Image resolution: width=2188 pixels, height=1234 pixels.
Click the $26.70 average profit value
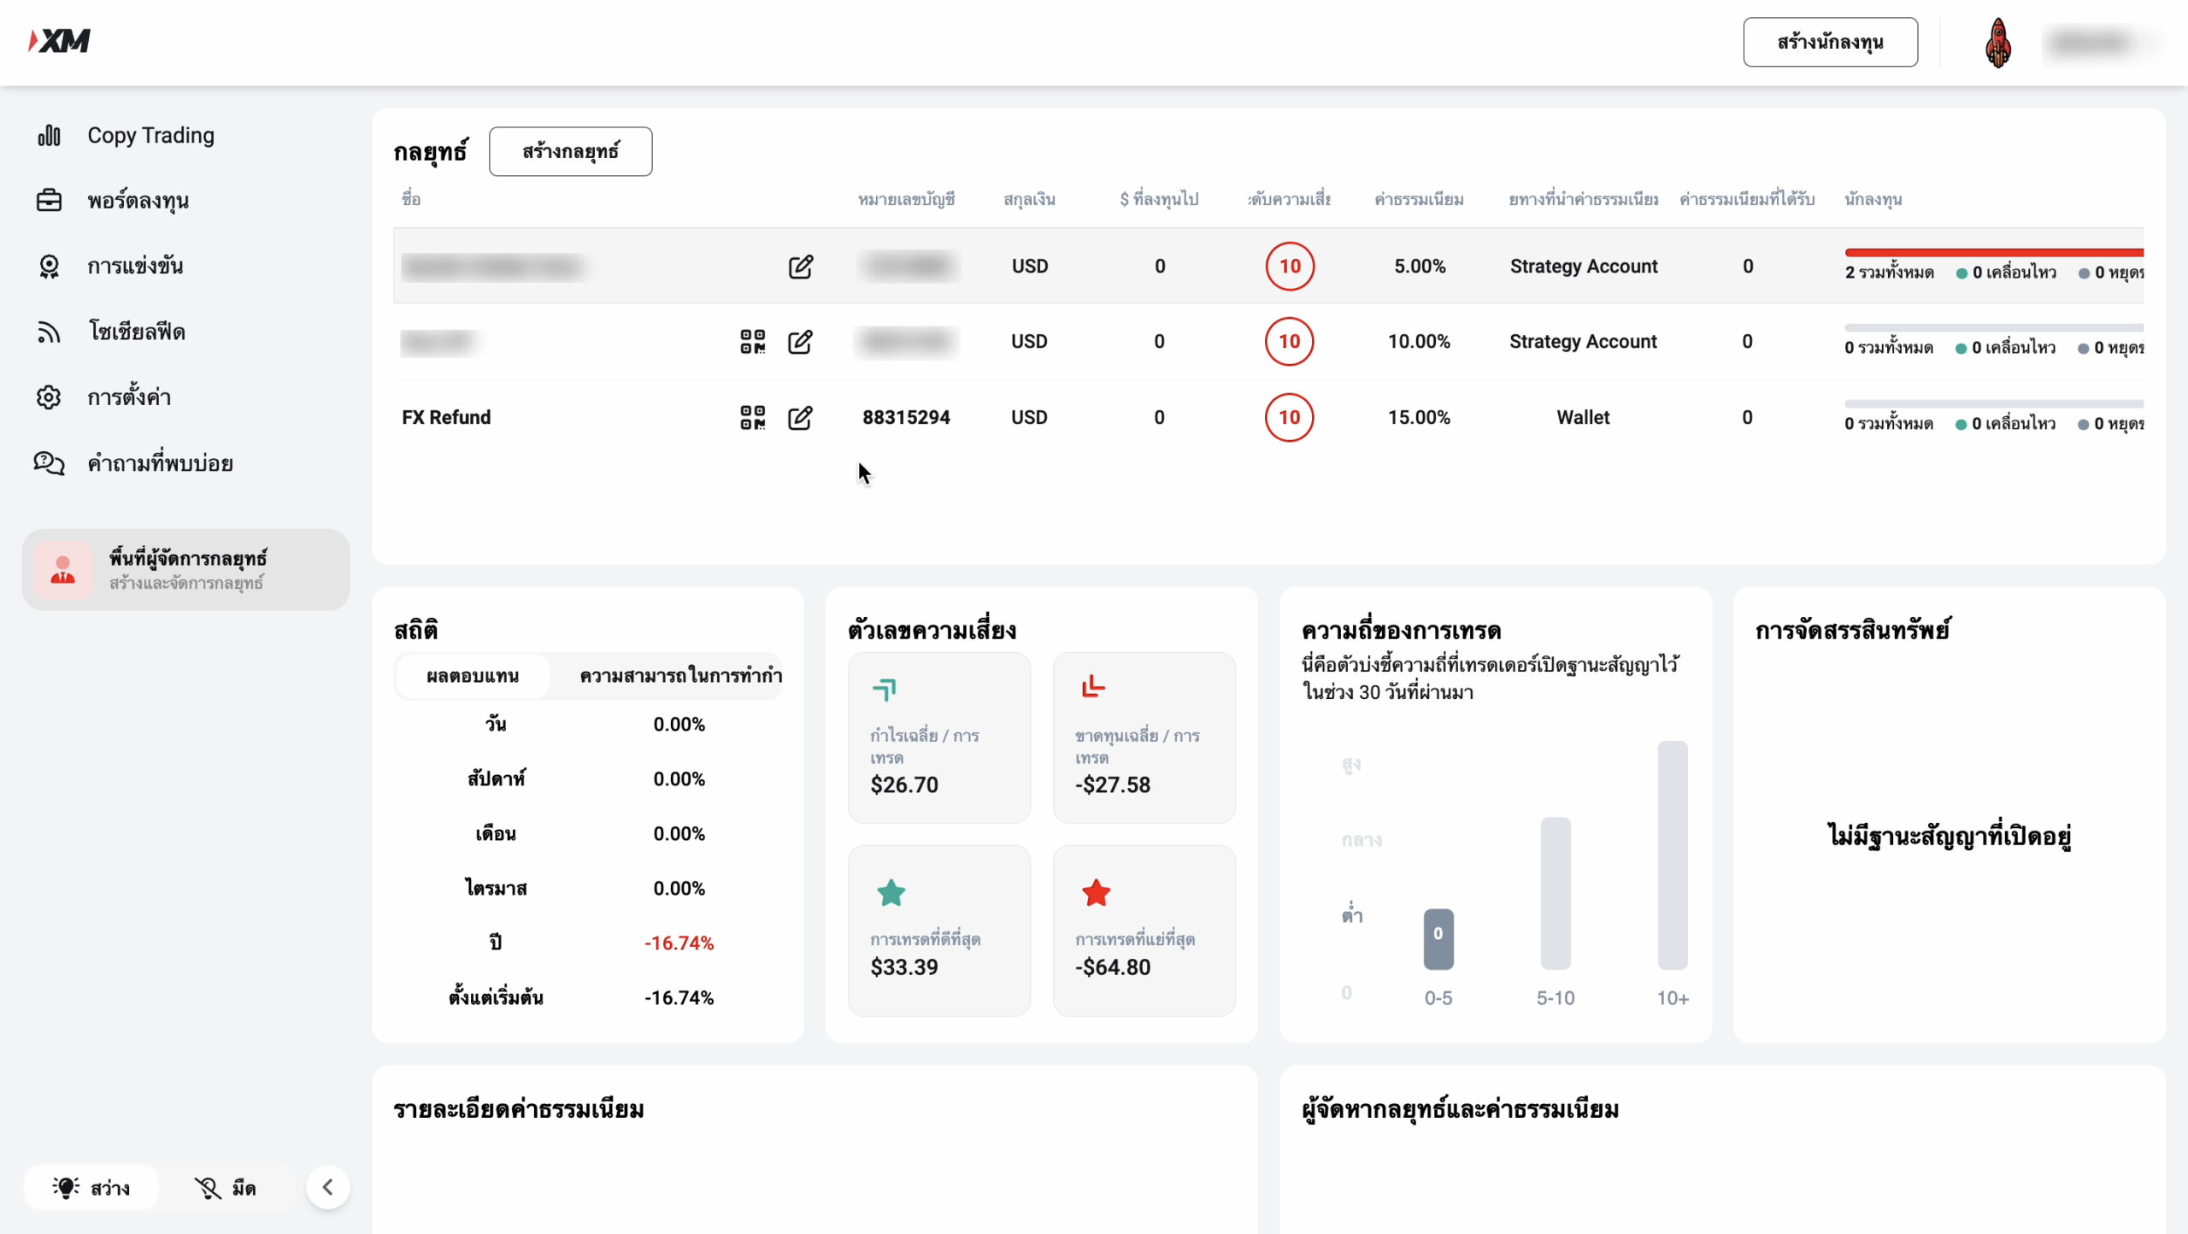coord(904,784)
